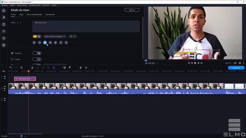246x138 pixels.
Task: Delete the selected clip with trash icon
Action: 22,67
